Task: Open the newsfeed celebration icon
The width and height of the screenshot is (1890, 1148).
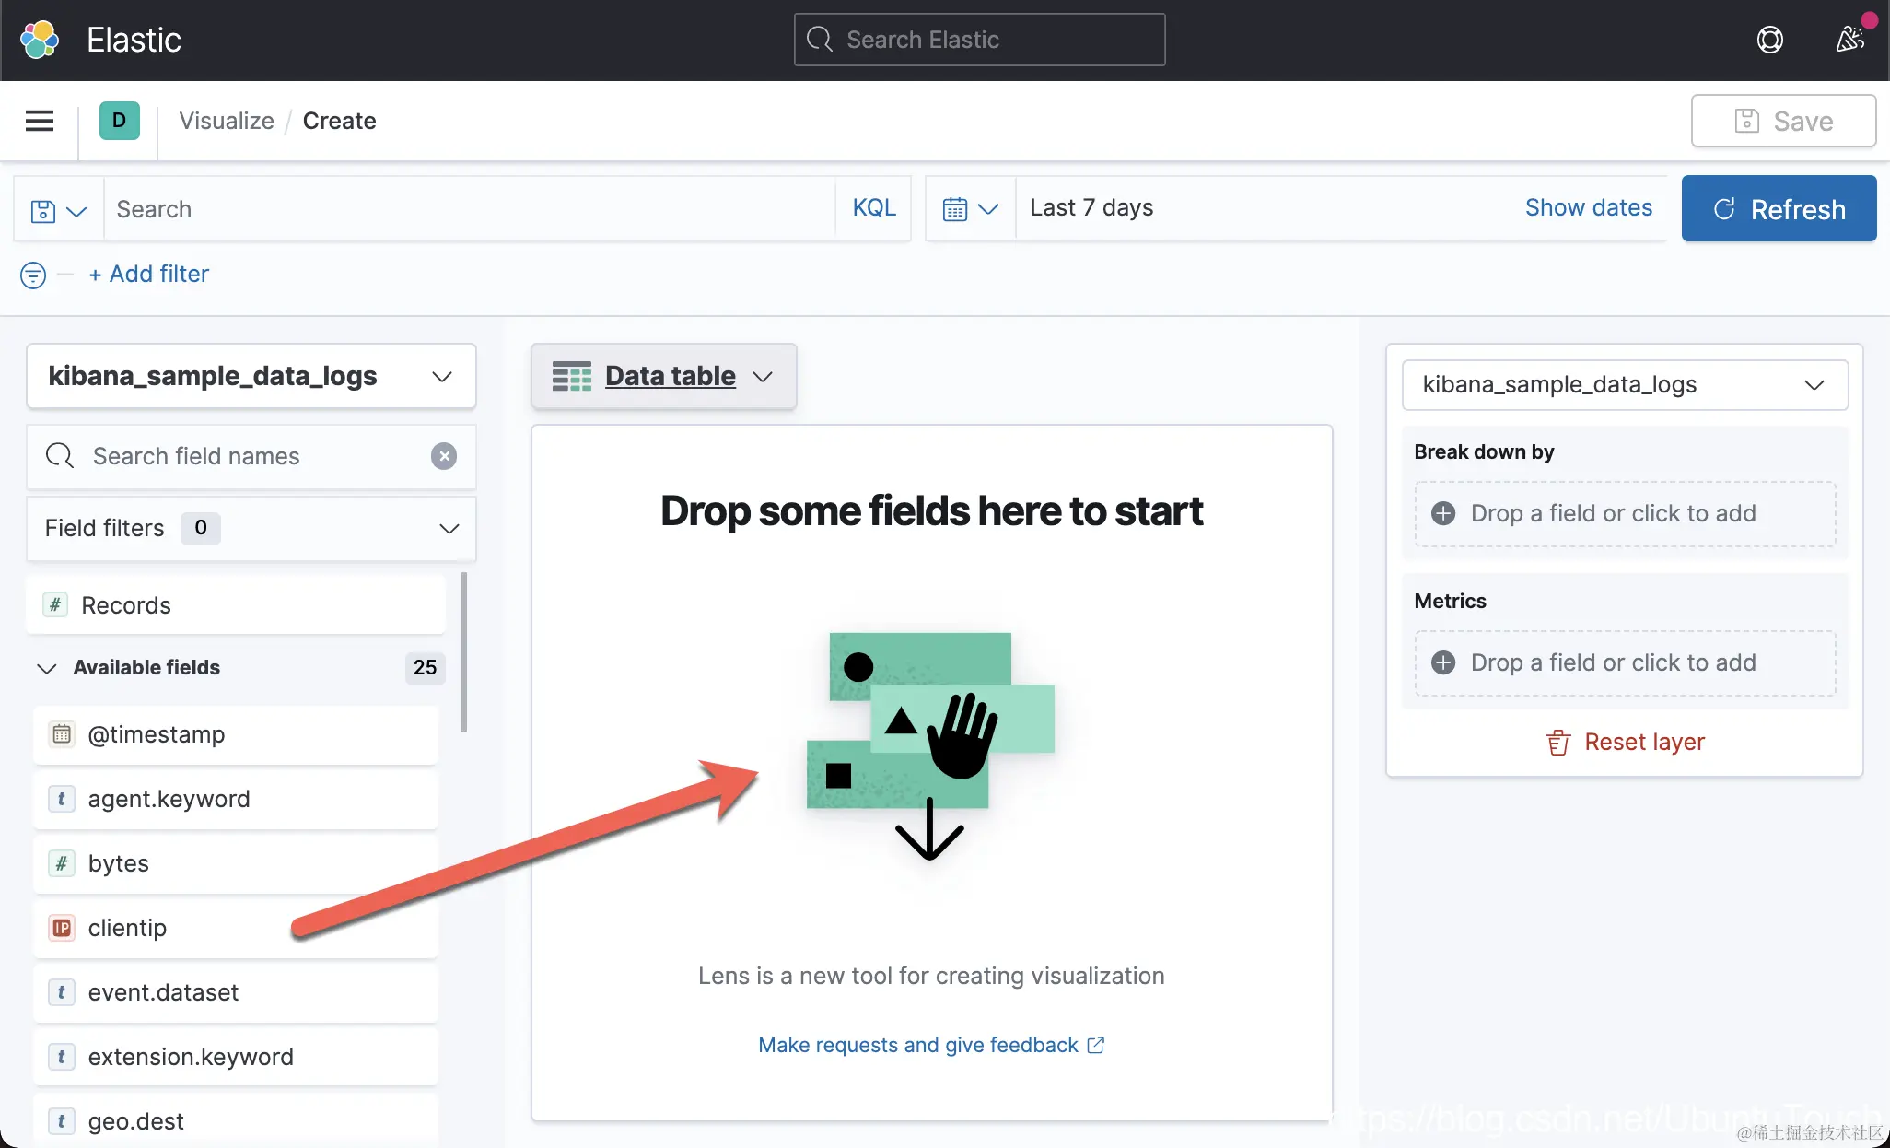Action: pyautogui.click(x=1849, y=40)
